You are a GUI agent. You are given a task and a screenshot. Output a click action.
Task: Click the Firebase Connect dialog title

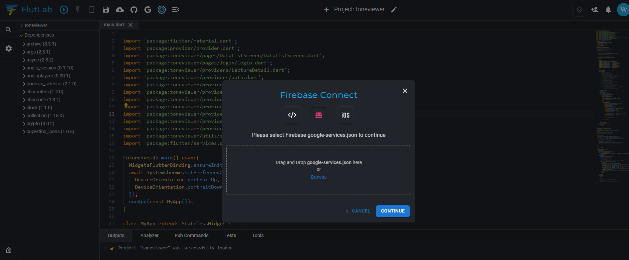pyautogui.click(x=319, y=95)
